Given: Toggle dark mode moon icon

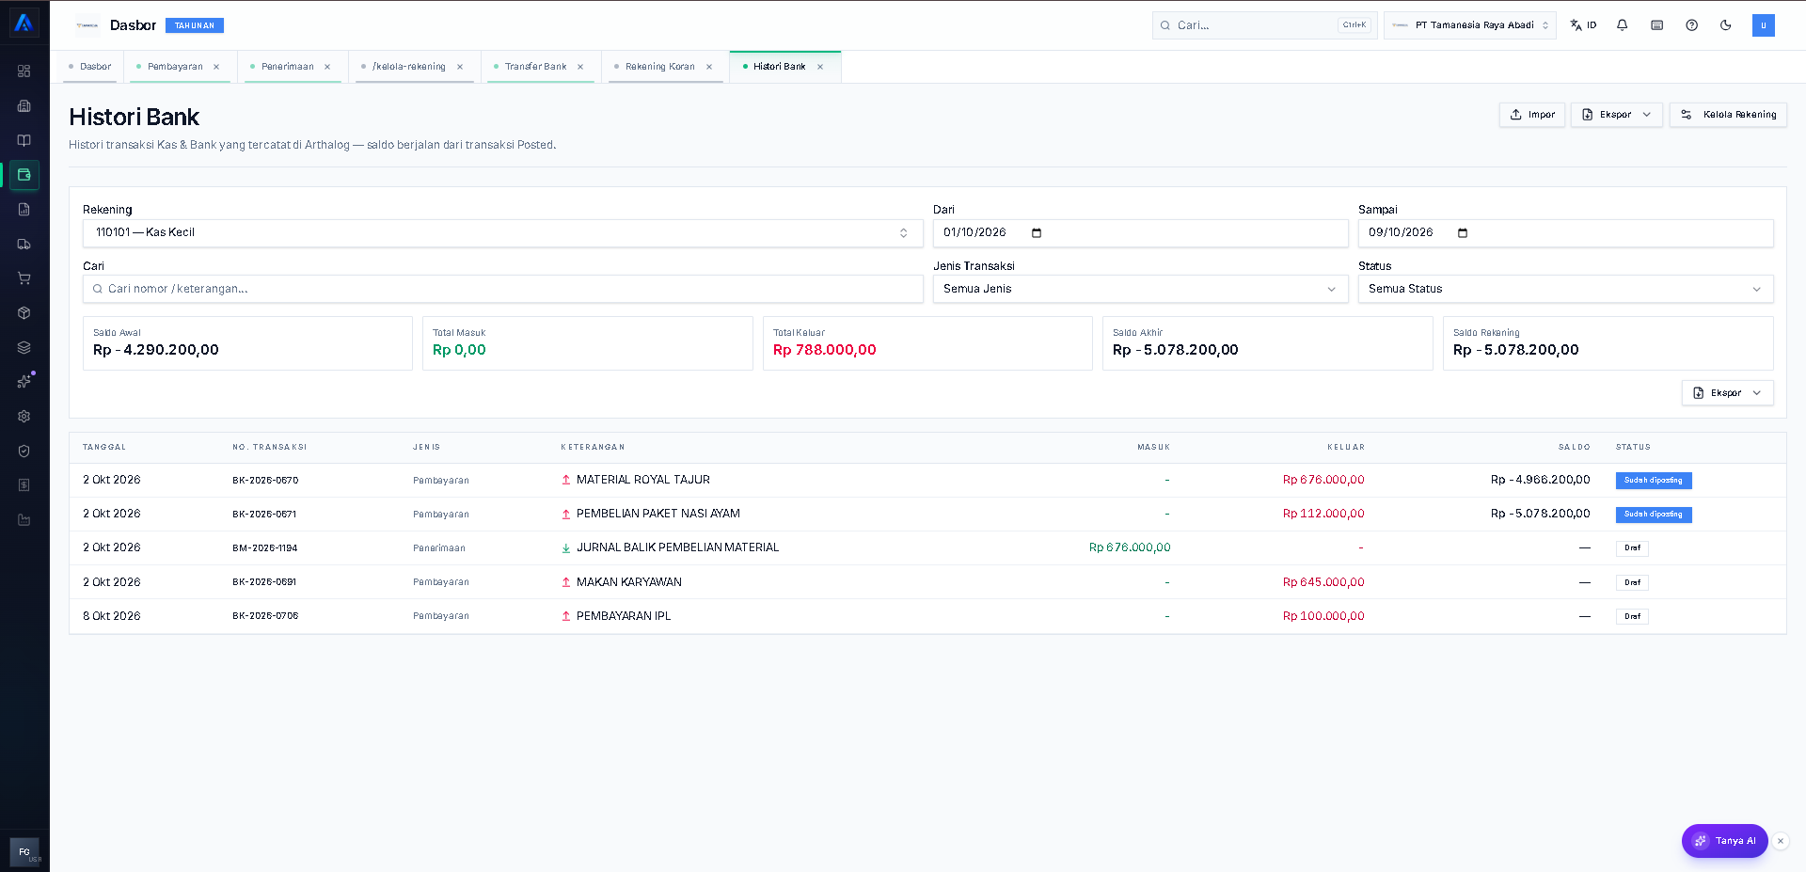Looking at the screenshot, I should [x=1726, y=25].
